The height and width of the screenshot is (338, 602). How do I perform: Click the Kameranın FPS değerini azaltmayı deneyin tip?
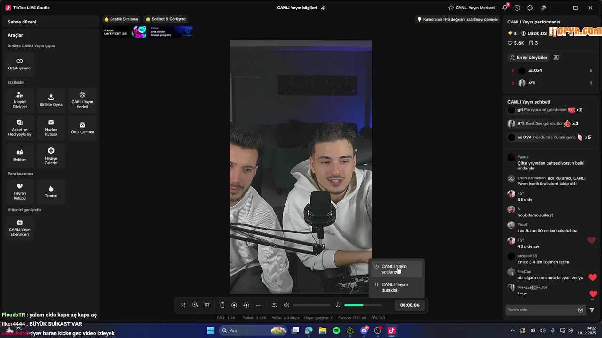[x=458, y=19]
